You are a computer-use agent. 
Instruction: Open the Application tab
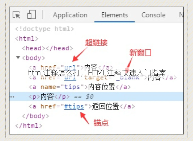(70, 15)
